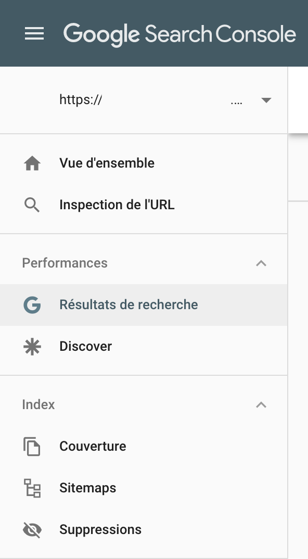Click the https:// property URL field
308x559 pixels.
pos(143,100)
